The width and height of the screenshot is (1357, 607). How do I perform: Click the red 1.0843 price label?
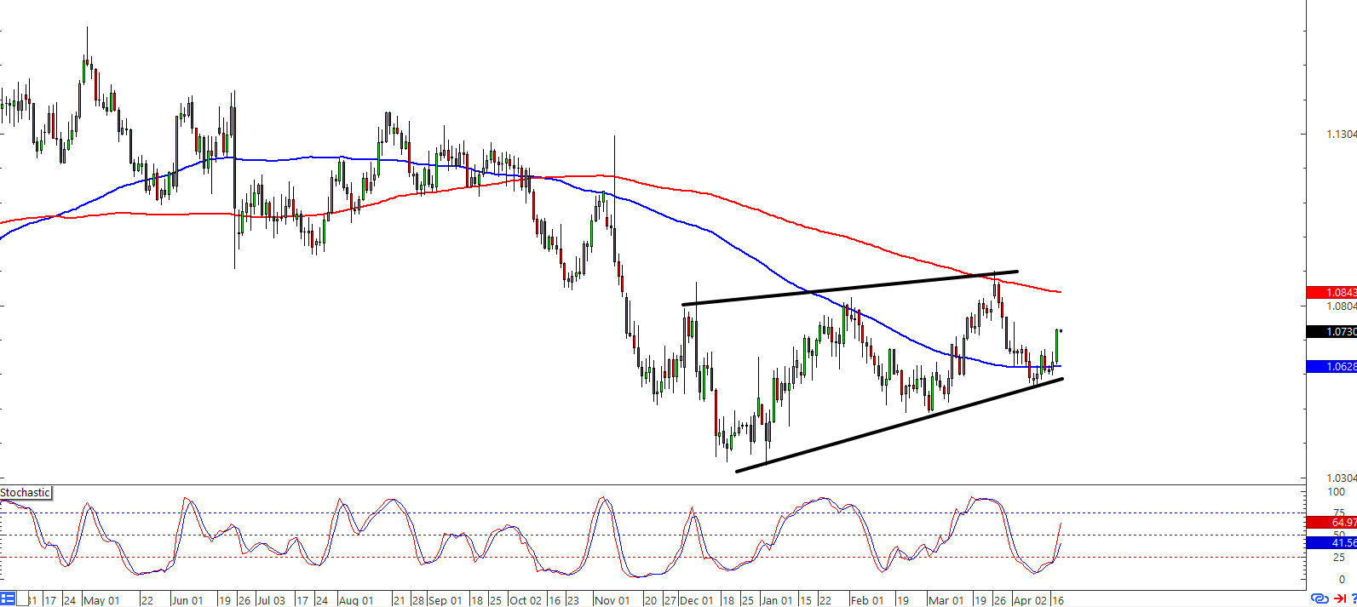(1331, 293)
